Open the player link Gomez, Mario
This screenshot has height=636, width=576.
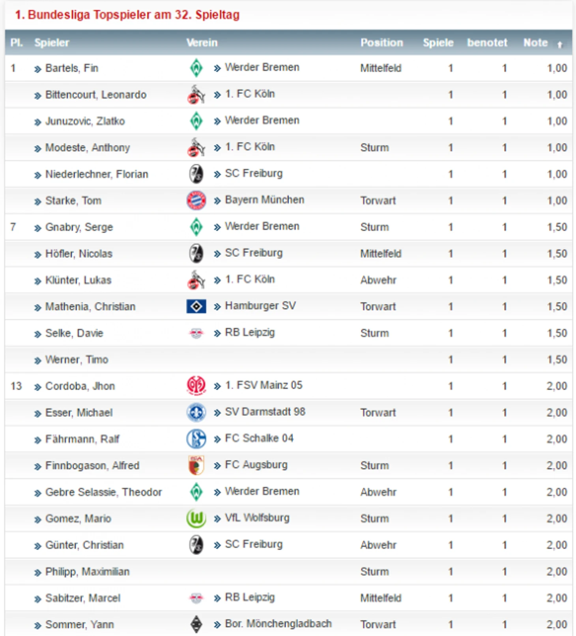point(78,519)
